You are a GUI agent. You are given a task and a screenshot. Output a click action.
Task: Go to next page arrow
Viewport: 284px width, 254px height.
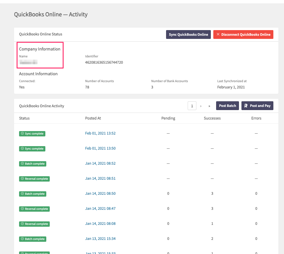point(201,106)
